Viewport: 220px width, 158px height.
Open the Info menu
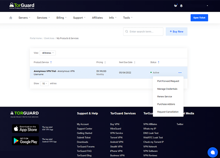point(113,18)
